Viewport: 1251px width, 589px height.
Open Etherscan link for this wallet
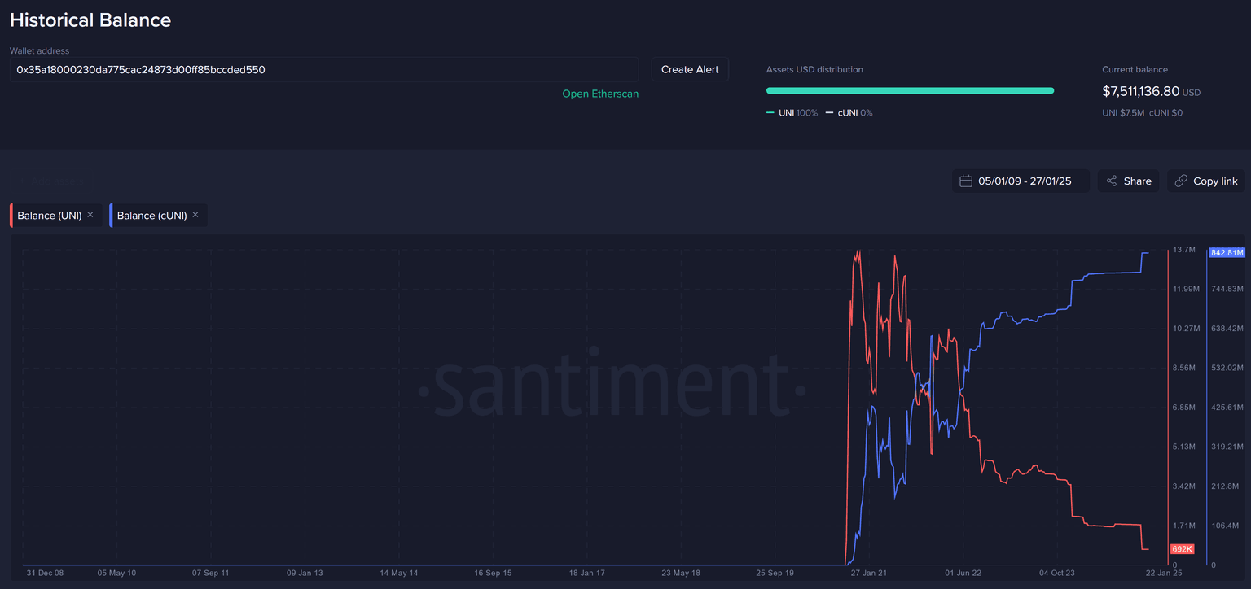[600, 94]
